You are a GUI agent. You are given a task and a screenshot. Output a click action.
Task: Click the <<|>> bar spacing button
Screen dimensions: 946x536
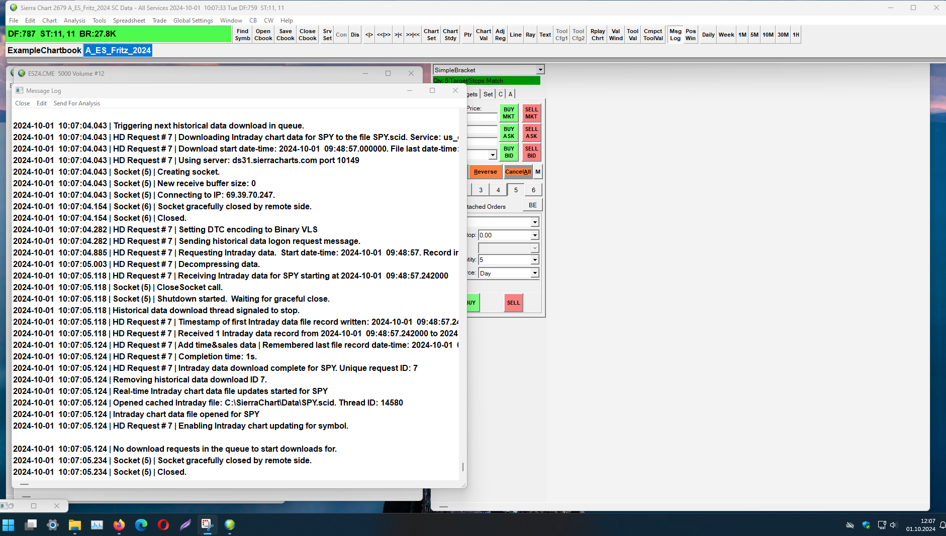(384, 35)
